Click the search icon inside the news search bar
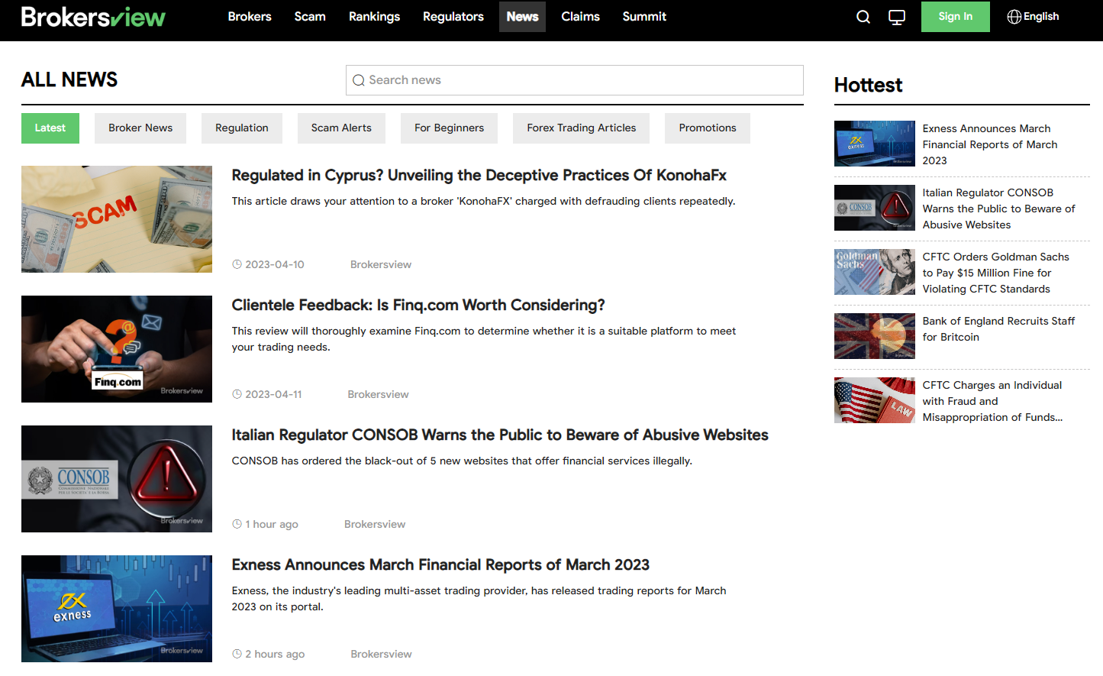Image resolution: width=1103 pixels, height=676 pixels. pyautogui.click(x=359, y=80)
